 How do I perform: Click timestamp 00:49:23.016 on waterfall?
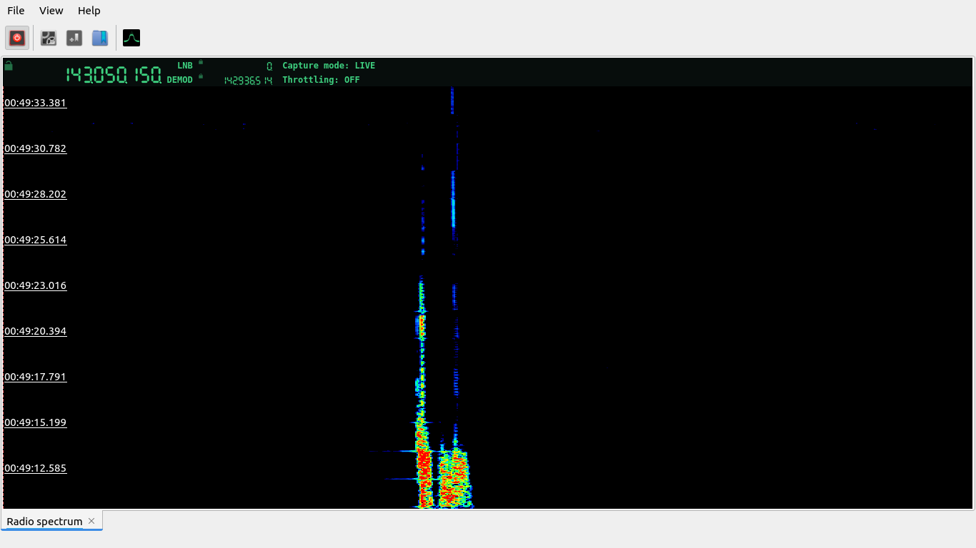35,285
